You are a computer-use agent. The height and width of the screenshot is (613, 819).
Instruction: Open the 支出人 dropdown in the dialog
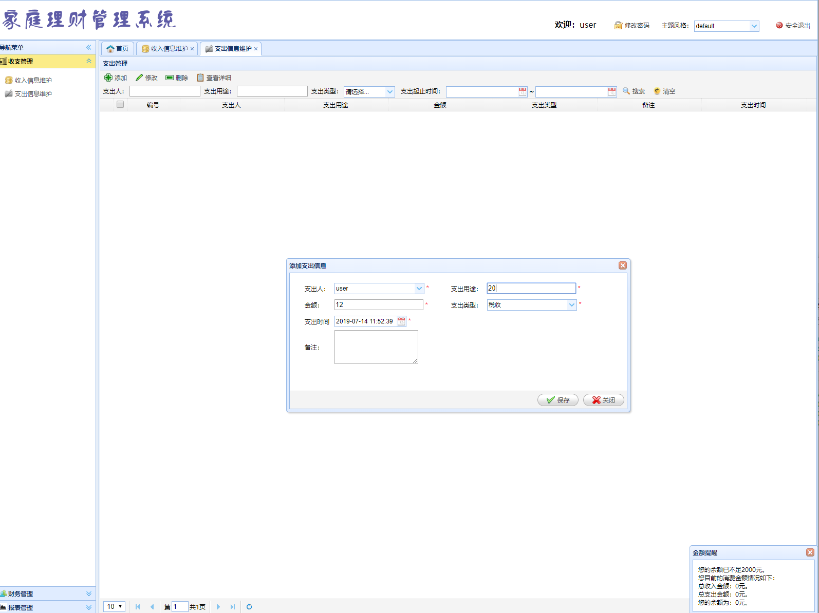(x=419, y=289)
